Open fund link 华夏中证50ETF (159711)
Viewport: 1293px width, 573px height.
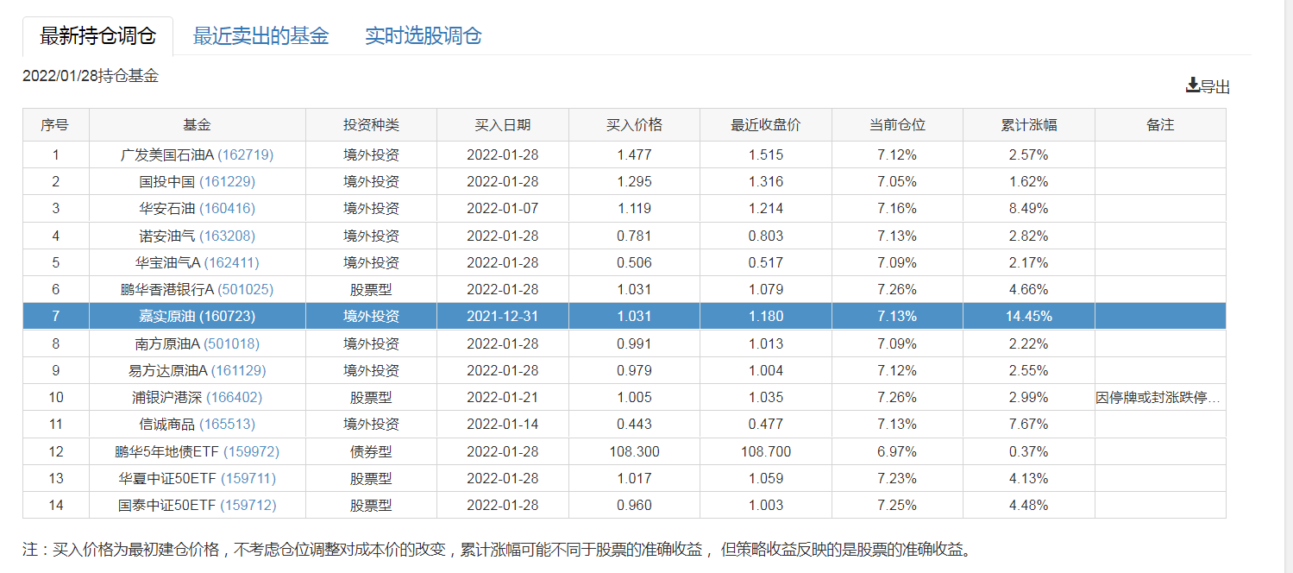click(198, 479)
